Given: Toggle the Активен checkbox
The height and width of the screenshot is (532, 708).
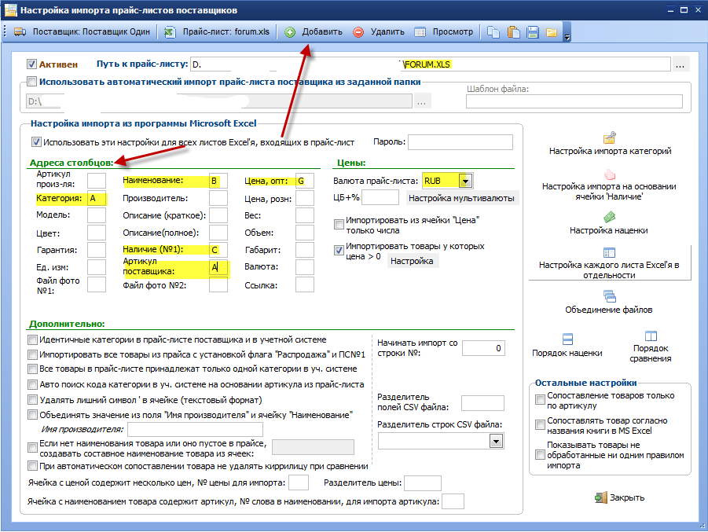Looking at the screenshot, I should [31, 64].
